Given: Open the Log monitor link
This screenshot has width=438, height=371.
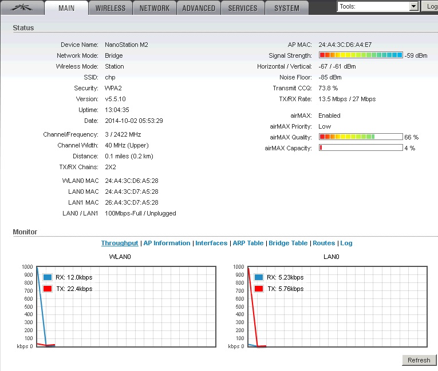Looking at the screenshot, I should pyautogui.click(x=346, y=243).
